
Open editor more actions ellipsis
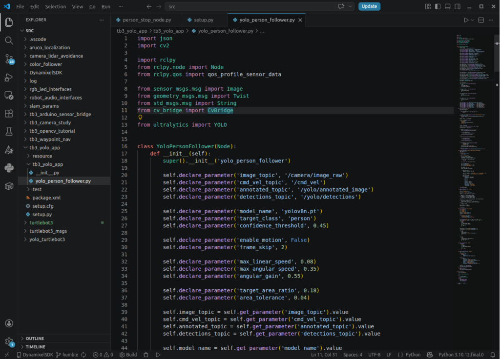491,20
